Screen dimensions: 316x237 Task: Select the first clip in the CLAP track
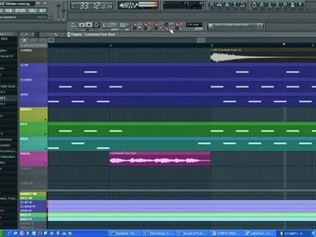91,72
